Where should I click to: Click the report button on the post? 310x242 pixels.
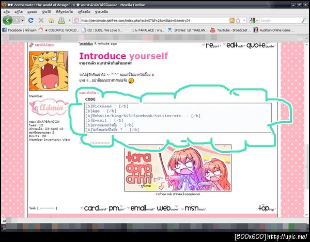click(212, 45)
